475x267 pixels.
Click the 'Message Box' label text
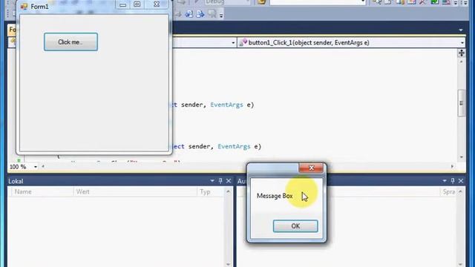click(275, 196)
